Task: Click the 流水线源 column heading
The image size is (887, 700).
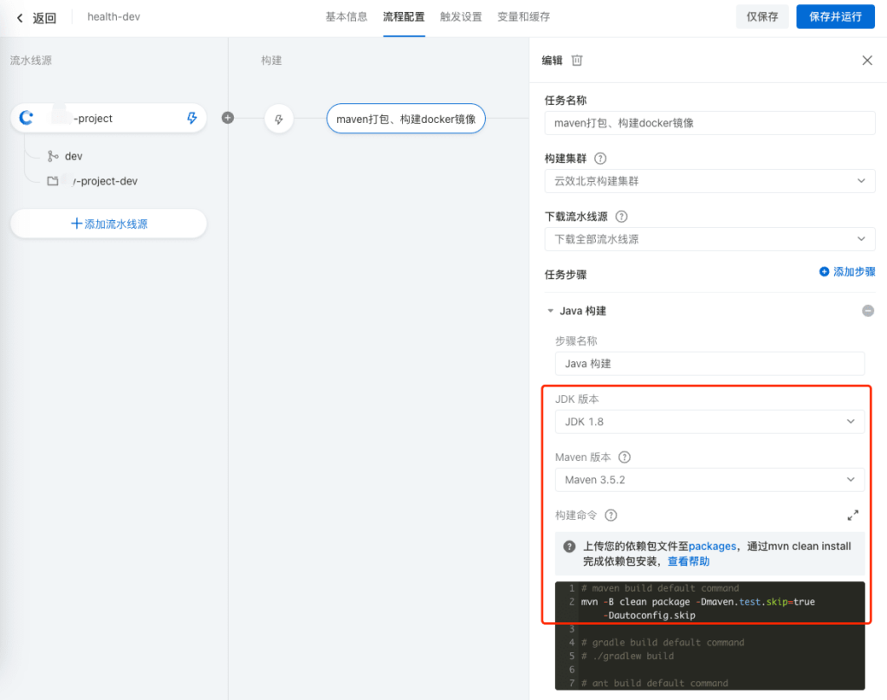Action: [31, 61]
